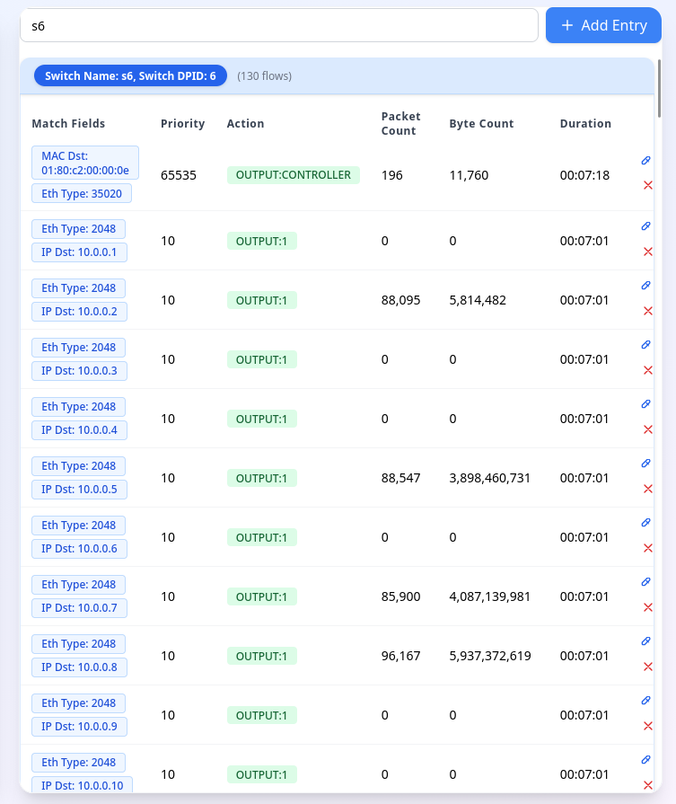Edit the flow matching IP Dst 10.0.0.8

pyautogui.click(x=645, y=641)
